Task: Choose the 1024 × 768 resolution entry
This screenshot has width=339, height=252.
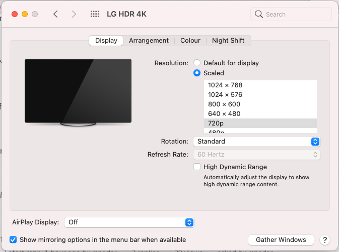Action: coord(260,85)
